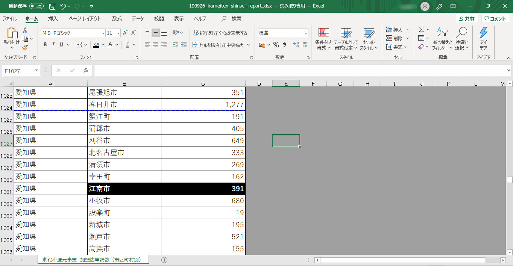
Task: Open the font size dropdown
Action: coord(118,33)
